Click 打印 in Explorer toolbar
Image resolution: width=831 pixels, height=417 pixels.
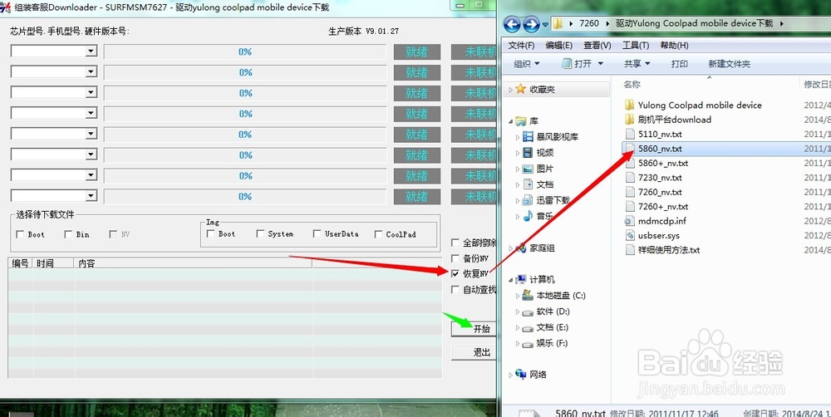[680, 64]
